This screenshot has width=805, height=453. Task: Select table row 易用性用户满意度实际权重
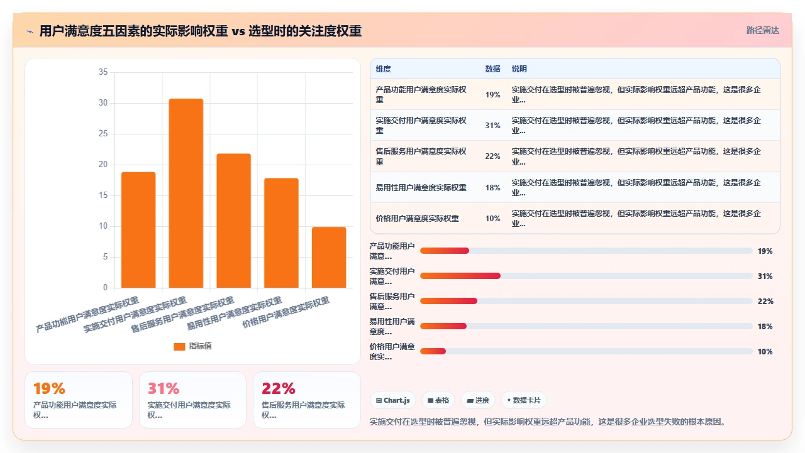tap(575, 187)
